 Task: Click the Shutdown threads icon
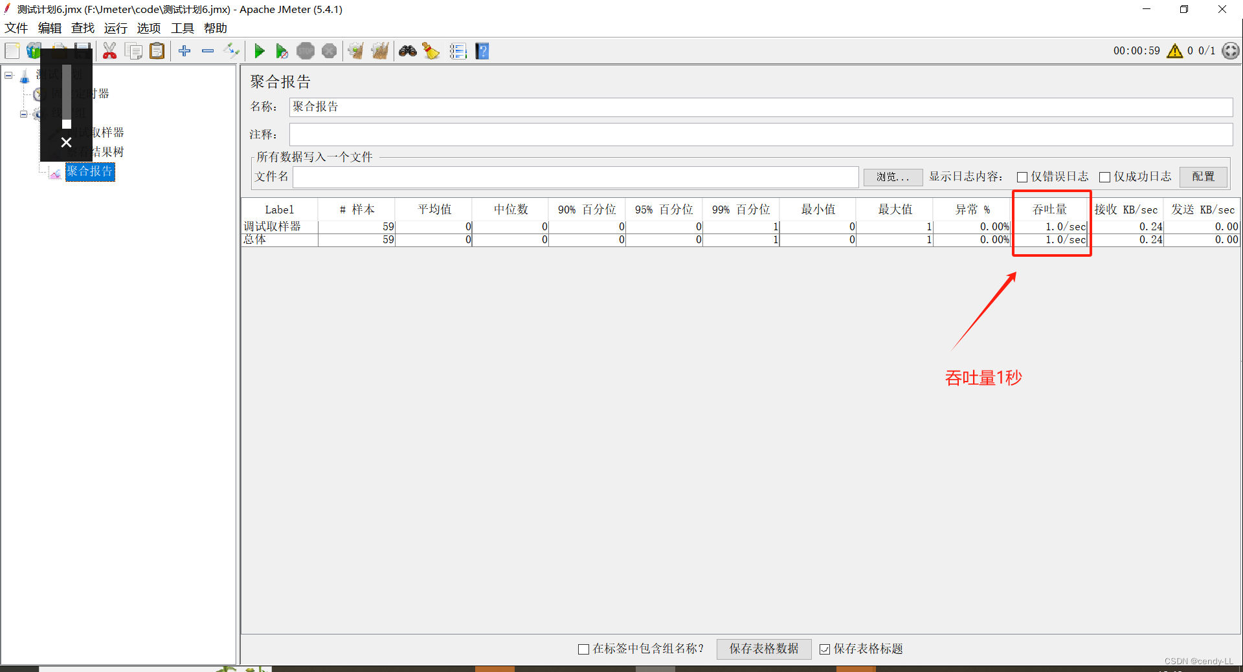pyautogui.click(x=329, y=50)
